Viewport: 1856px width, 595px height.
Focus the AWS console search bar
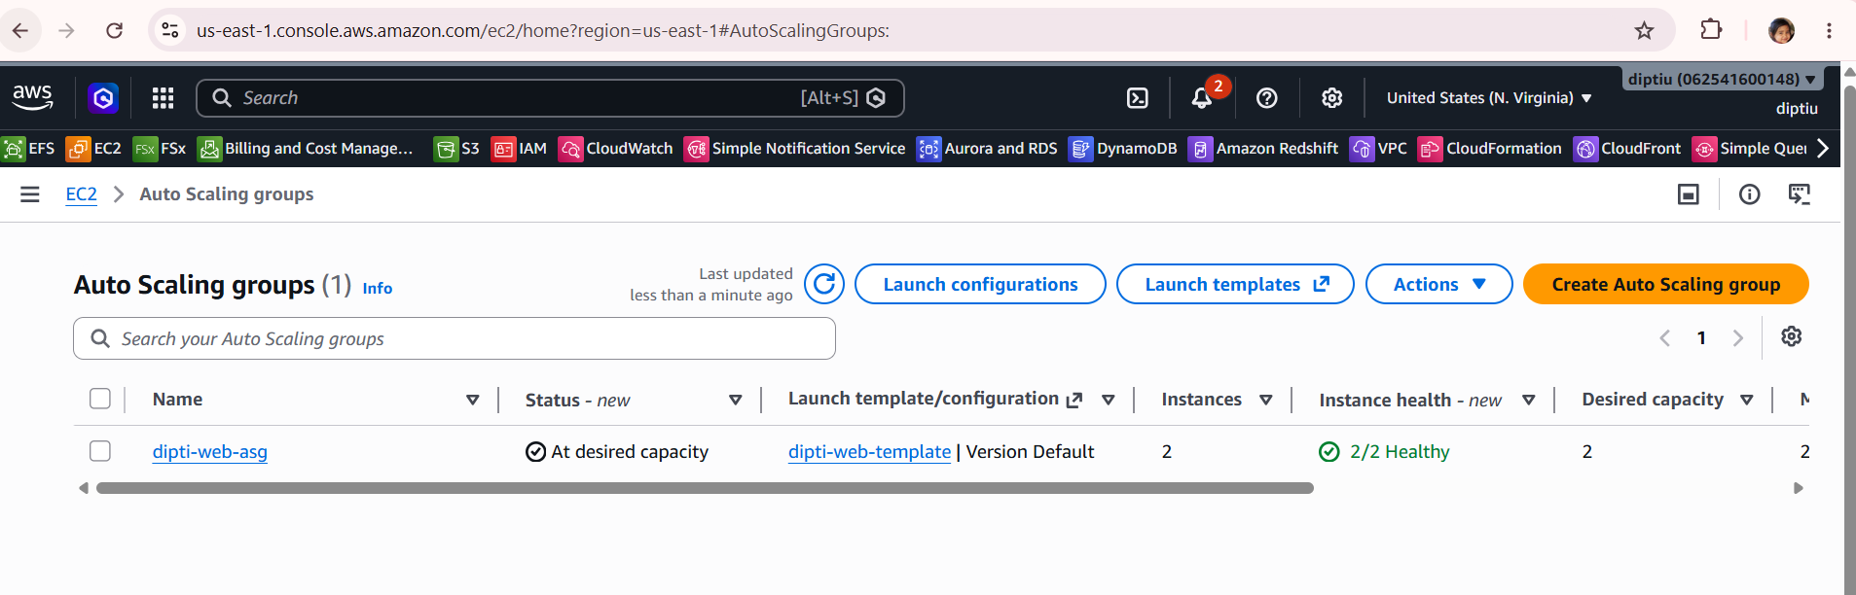pyautogui.click(x=550, y=97)
